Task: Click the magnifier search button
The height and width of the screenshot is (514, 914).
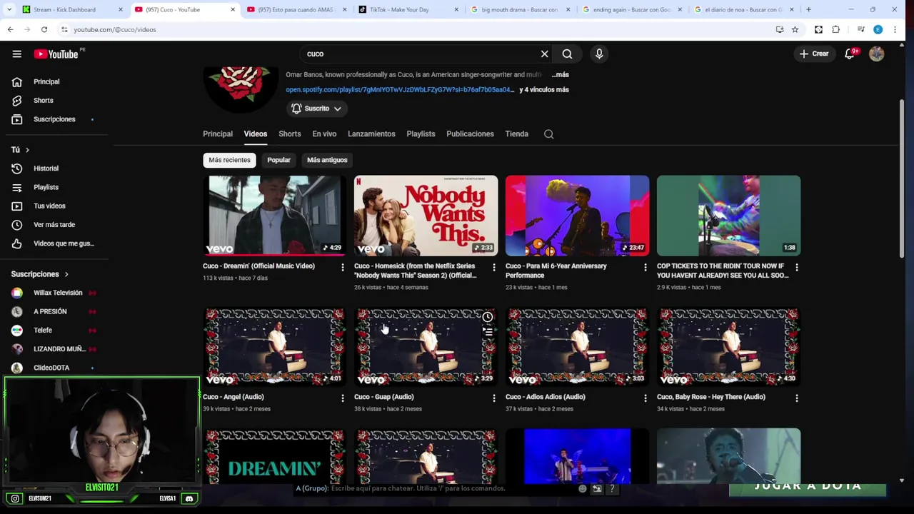Action: (567, 54)
